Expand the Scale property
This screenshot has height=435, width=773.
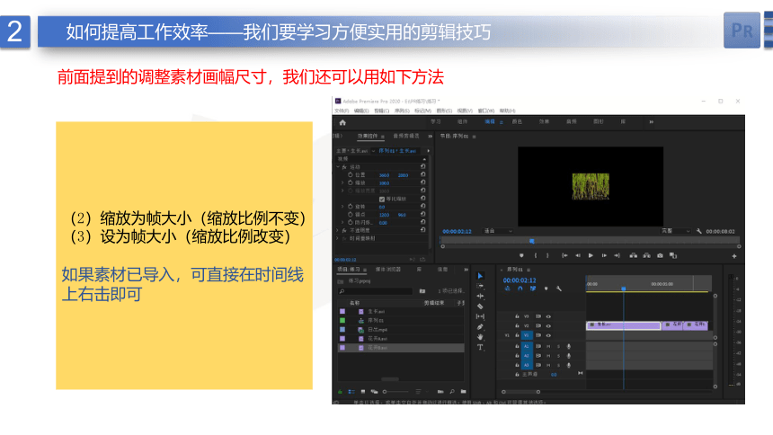pos(342,182)
